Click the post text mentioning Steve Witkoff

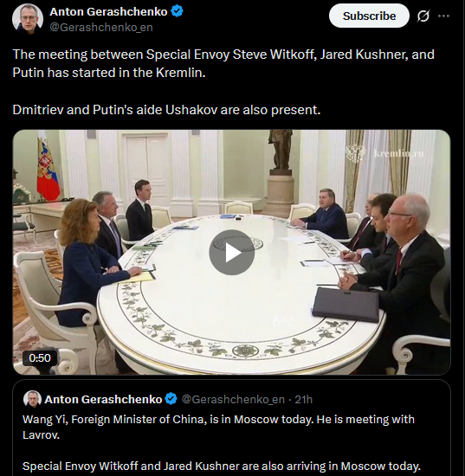point(223,63)
